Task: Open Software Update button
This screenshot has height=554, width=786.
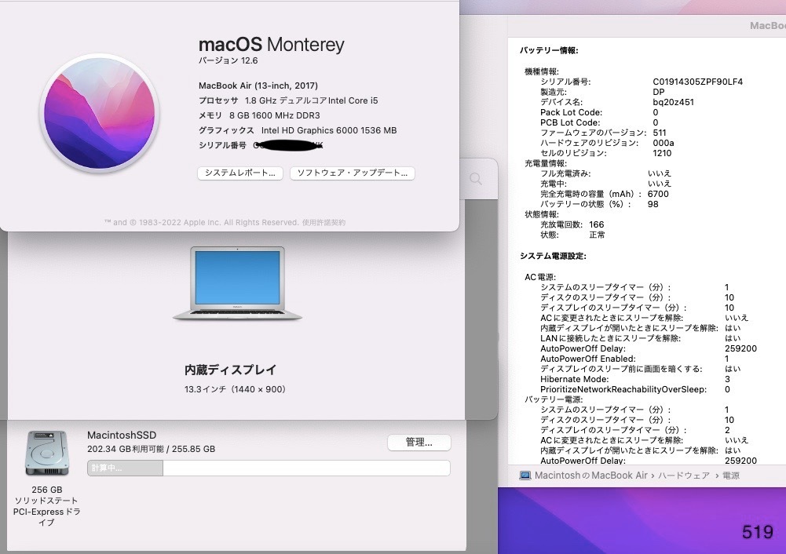Action: pyautogui.click(x=353, y=173)
